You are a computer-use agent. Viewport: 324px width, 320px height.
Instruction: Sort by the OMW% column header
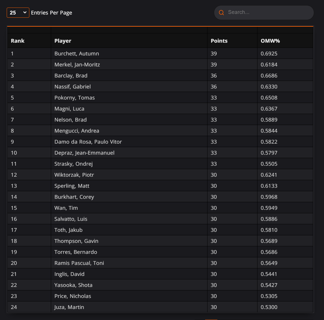click(270, 41)
